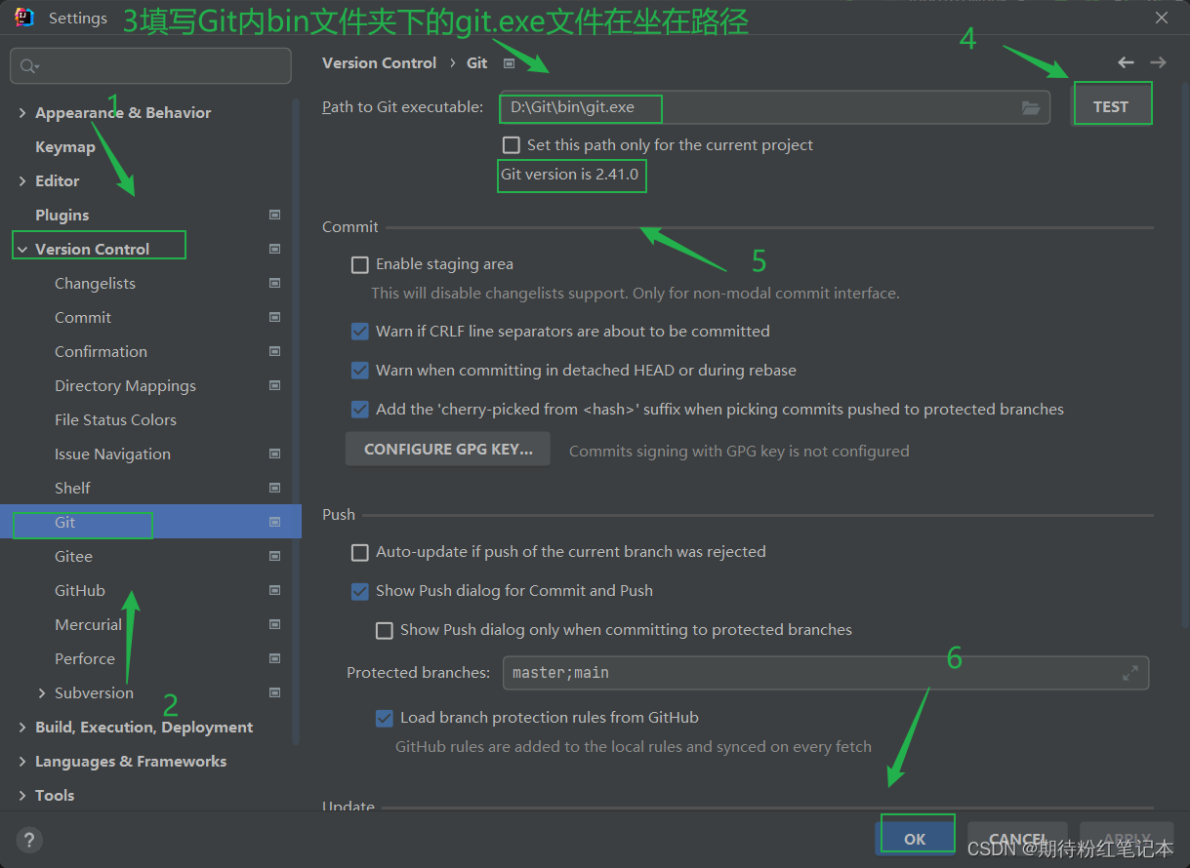Click project icon next to Gitee row
This screenshot has height=868, width=1190.
tap(274, 556)
